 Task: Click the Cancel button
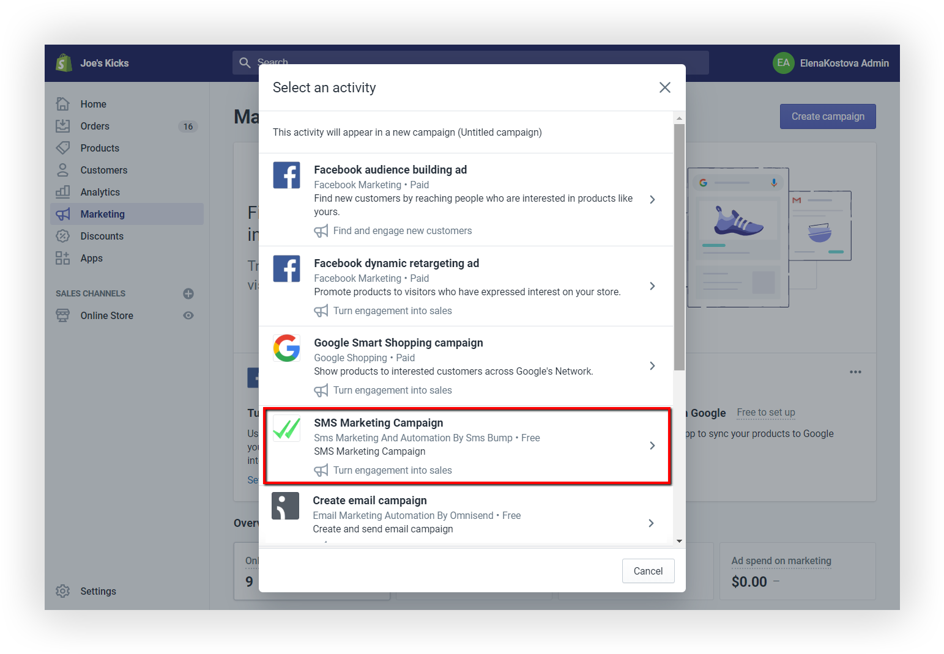coord(649,571)
